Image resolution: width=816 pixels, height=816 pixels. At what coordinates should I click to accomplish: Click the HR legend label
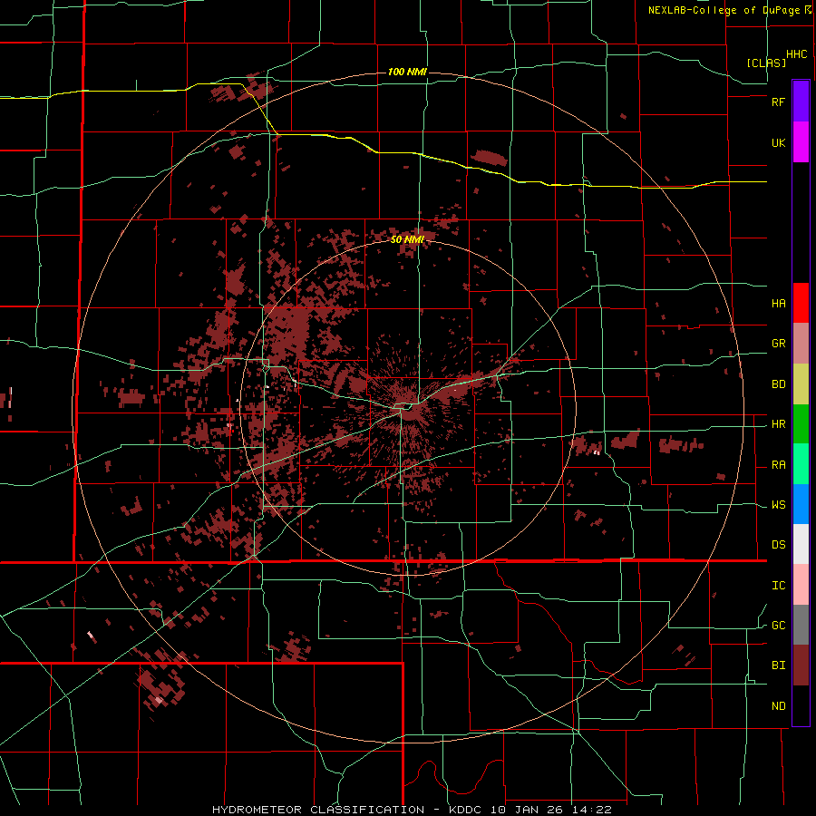[x=778, y=424]
